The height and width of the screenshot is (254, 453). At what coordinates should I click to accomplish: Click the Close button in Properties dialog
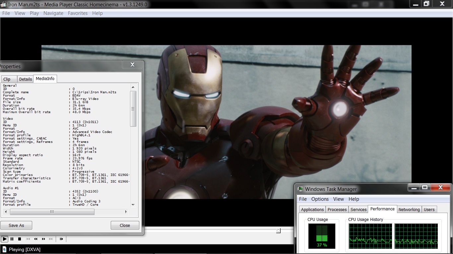click(x=125, y=225)
